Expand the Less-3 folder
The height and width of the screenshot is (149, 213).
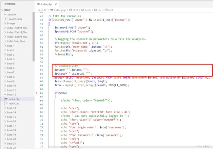5,55
